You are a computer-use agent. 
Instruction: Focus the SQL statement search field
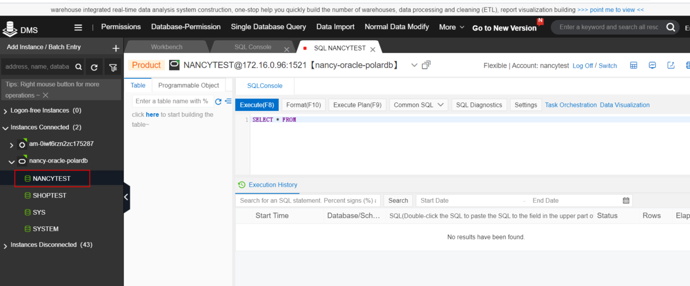point(308,200)
